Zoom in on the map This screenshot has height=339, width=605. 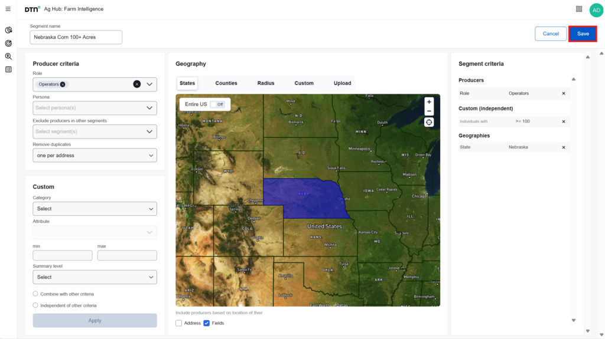coord(429,102)
